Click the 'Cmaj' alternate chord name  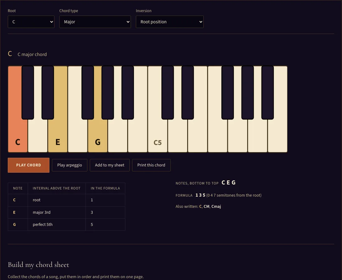(x=216, y=207)
